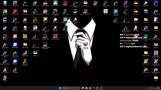Click the Windows Start button
The height and width of the screenshot is (90, 161).
point(60,88)
